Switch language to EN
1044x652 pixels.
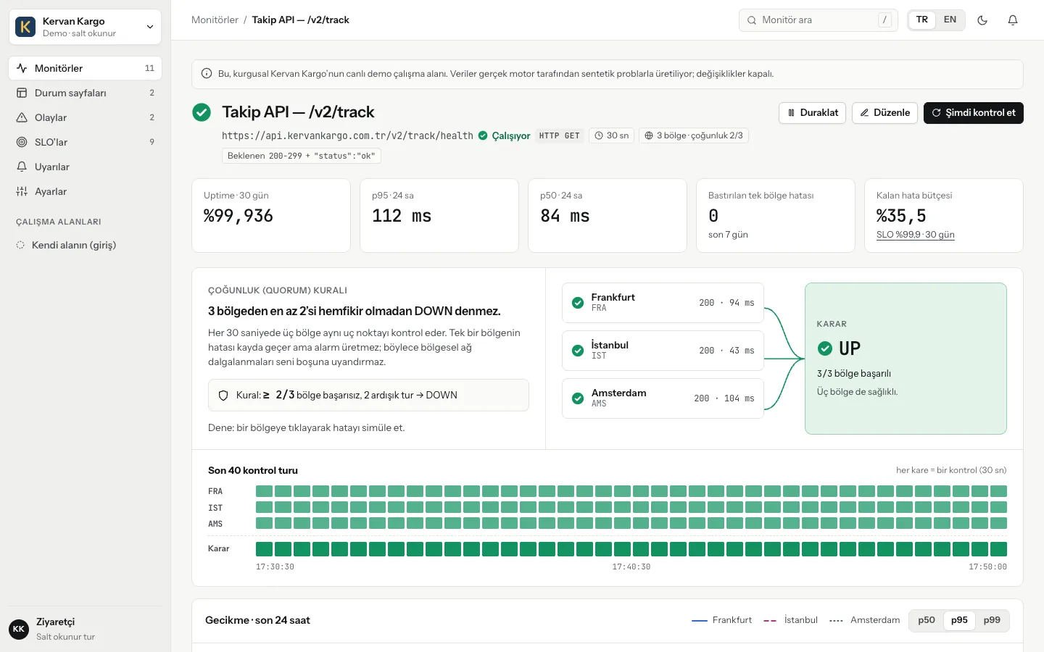(x=950, y=20)
